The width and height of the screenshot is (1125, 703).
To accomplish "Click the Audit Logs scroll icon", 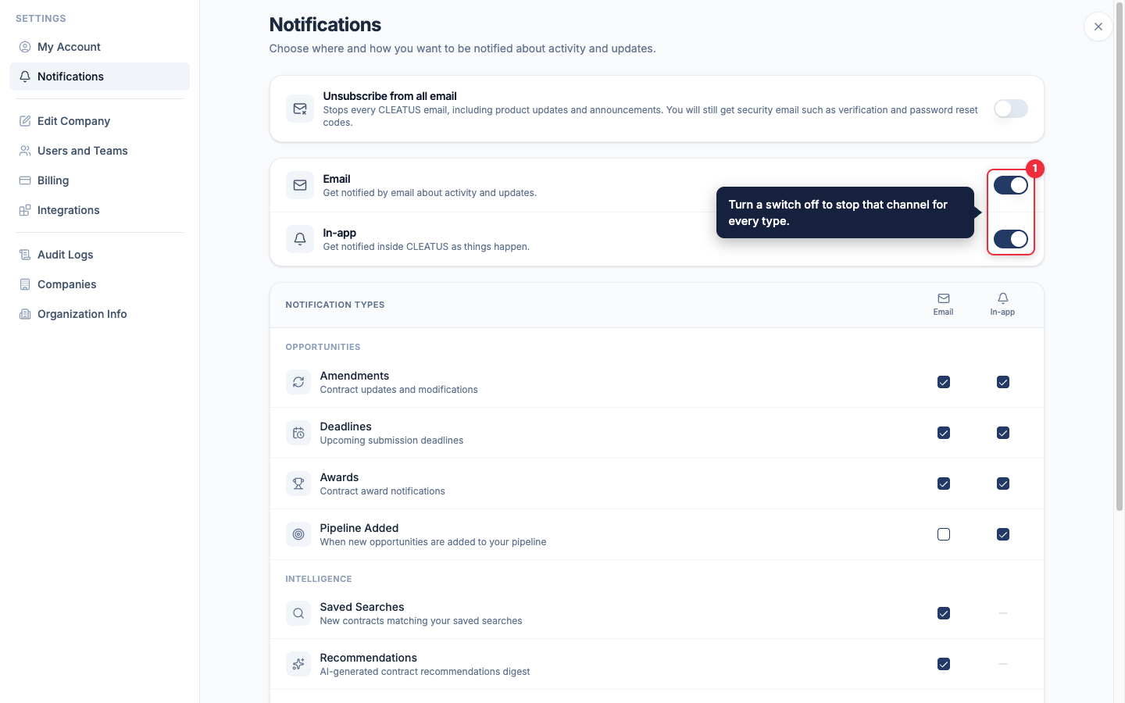I will tap(25, 255).
